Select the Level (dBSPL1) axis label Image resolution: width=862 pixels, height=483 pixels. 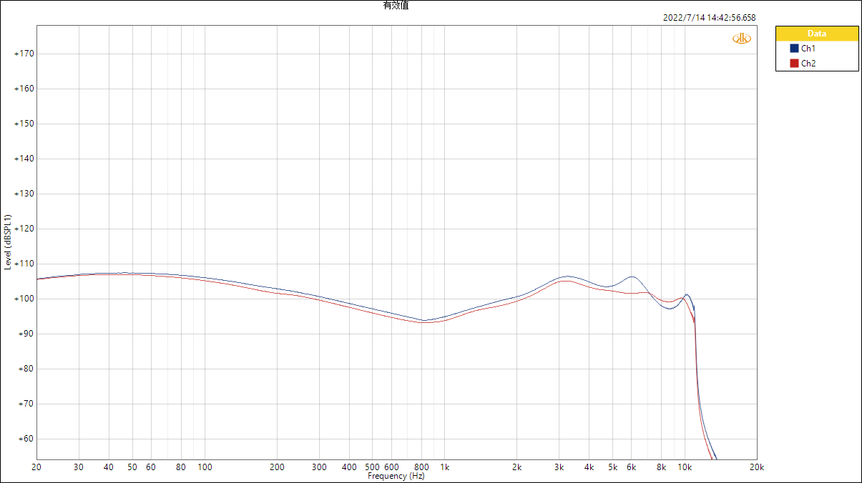coord(8,241)
